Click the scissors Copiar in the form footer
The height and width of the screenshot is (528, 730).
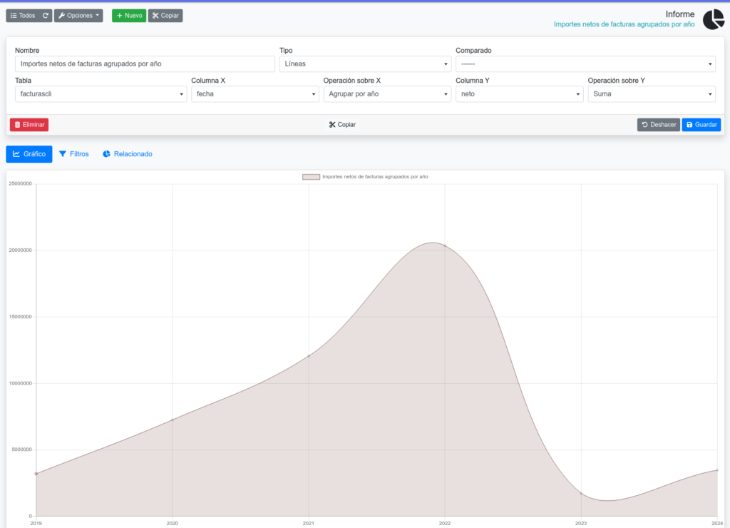tap(342, 125)
